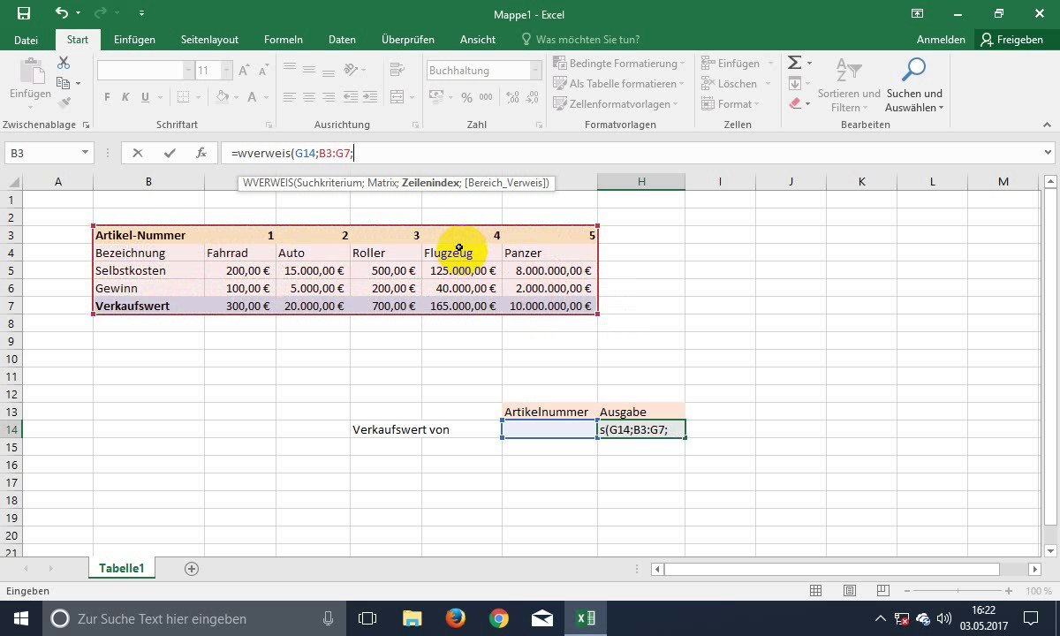Image resolution: width=1060 pixels, height=636 pixels.
Task: Open the Datei menu
Action: (x=26, y=40)
